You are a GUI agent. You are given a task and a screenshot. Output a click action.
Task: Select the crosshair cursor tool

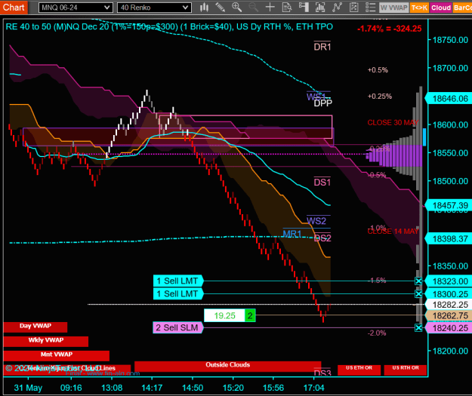point(270,8)
